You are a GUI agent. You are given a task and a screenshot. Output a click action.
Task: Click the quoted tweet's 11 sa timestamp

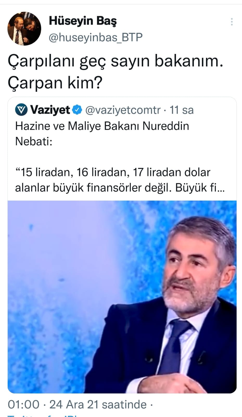[182, 110]
